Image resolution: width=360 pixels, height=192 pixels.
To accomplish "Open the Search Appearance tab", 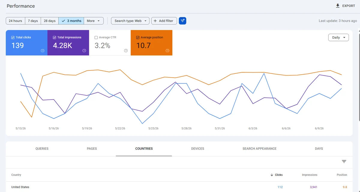I will (259, 149).
